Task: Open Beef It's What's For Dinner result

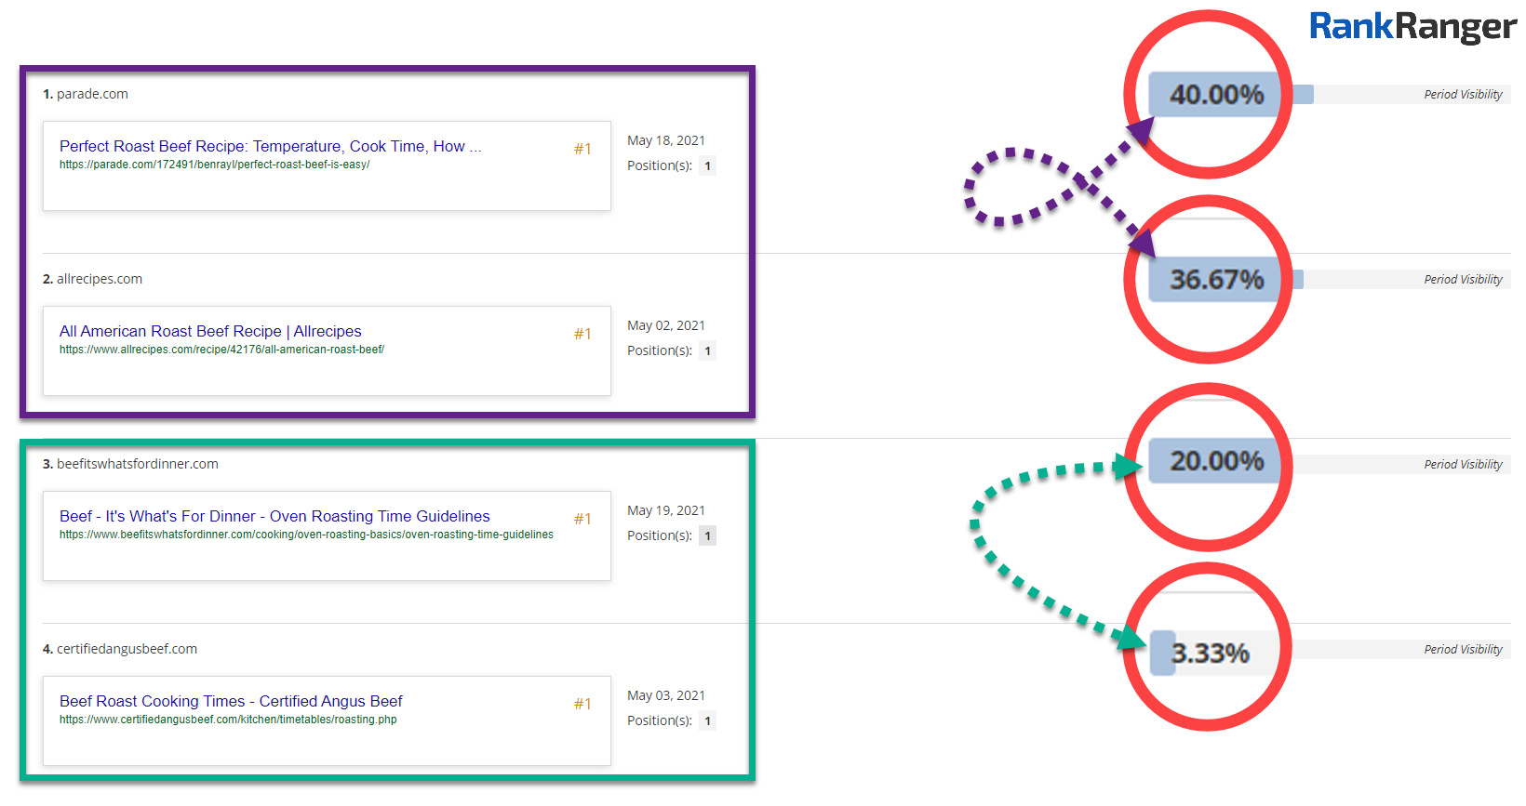Action: (x=274, y=517)
